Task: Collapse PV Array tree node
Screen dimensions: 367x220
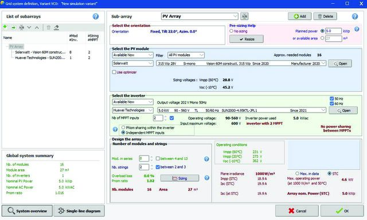Action: tap(6, 47)
